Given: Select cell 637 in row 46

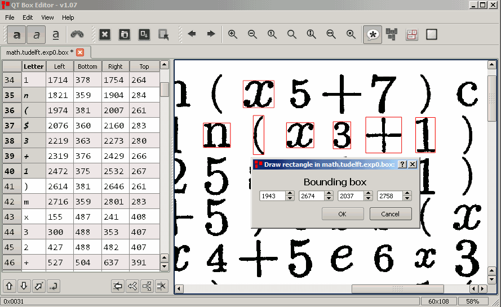Looking at the screenshot, I should 116,262.
